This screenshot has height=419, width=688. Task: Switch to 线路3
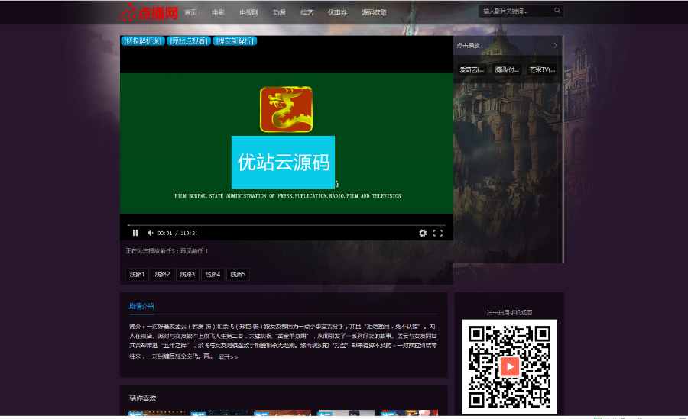click(187, 274)
